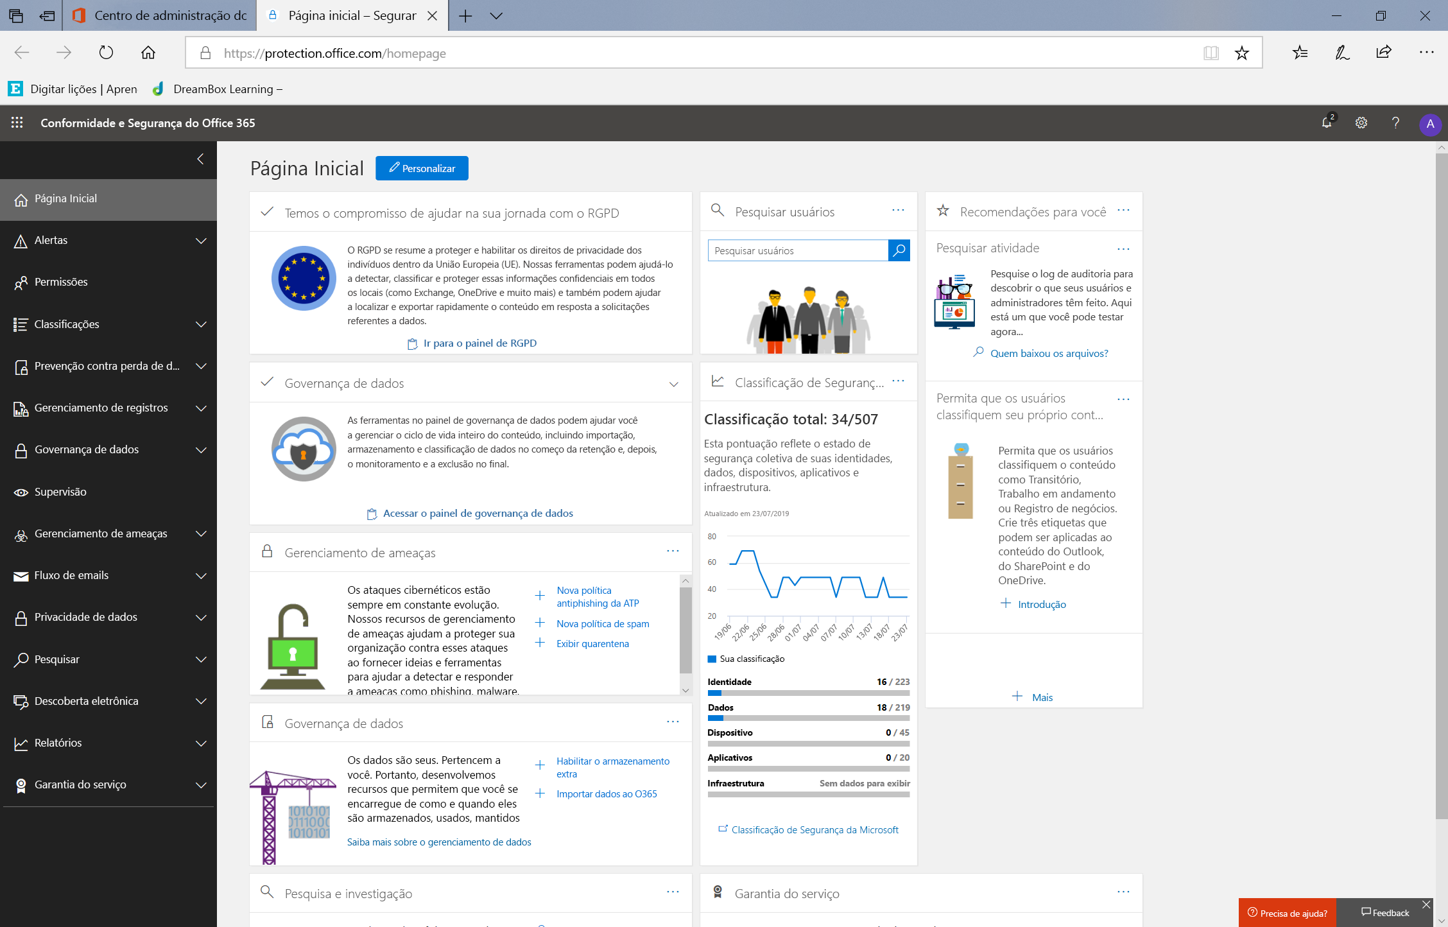Click the Personalizar button
Screen dimensions: 1448x927
pyautogui.click(x=422, y=168)
